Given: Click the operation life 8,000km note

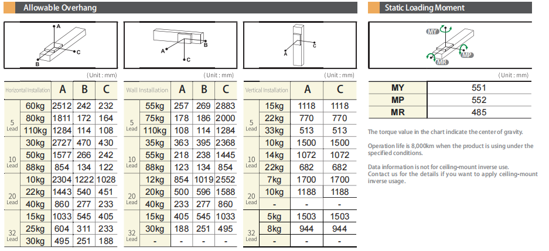Looking at the screenshot, I should pyautogui.click(x=450, y=149).
